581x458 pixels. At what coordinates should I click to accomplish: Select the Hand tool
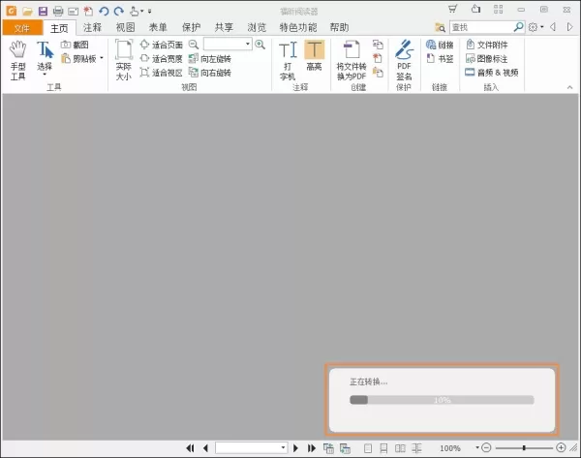tap(17, 60)
